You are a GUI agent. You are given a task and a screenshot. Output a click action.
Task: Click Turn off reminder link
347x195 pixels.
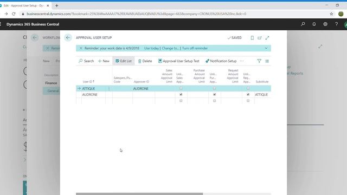pyautogui.click(x=195, y=48)
